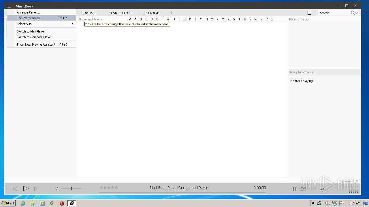
Task: Open network status tray icon
Action: [334, 203]
